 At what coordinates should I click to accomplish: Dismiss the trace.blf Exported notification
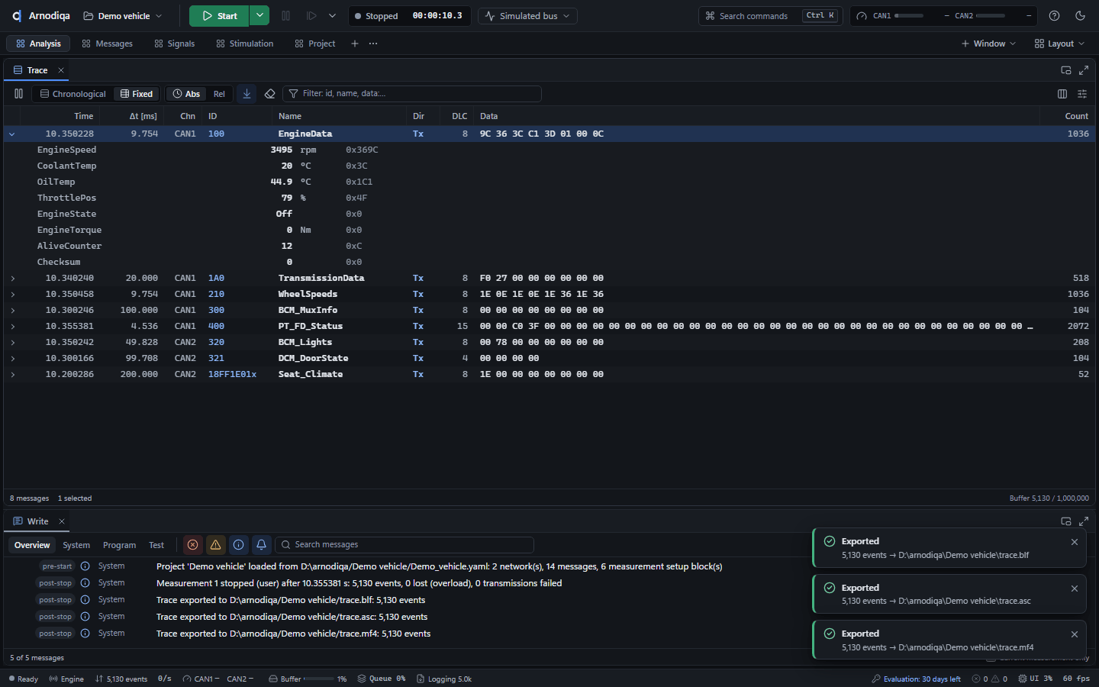[x=1075, y=542]
